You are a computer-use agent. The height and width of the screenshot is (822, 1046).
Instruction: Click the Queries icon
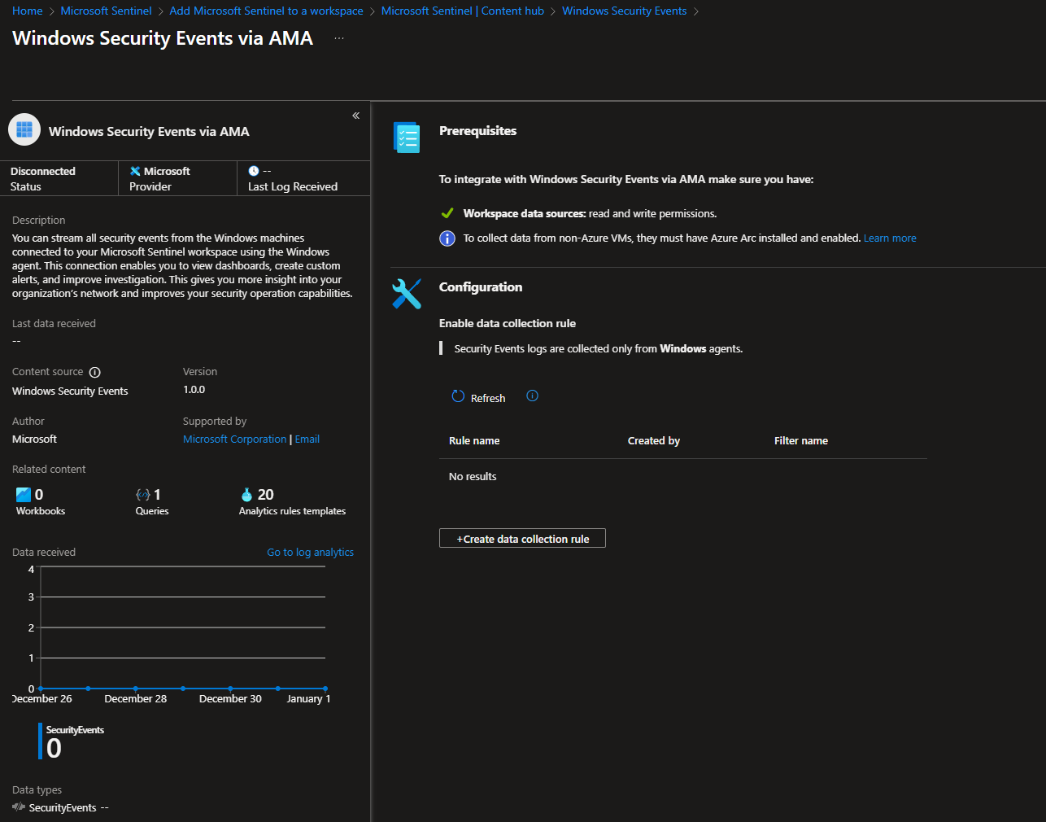click(143, 494)
